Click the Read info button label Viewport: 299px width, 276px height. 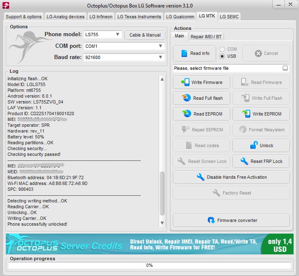tap(199, 53)
